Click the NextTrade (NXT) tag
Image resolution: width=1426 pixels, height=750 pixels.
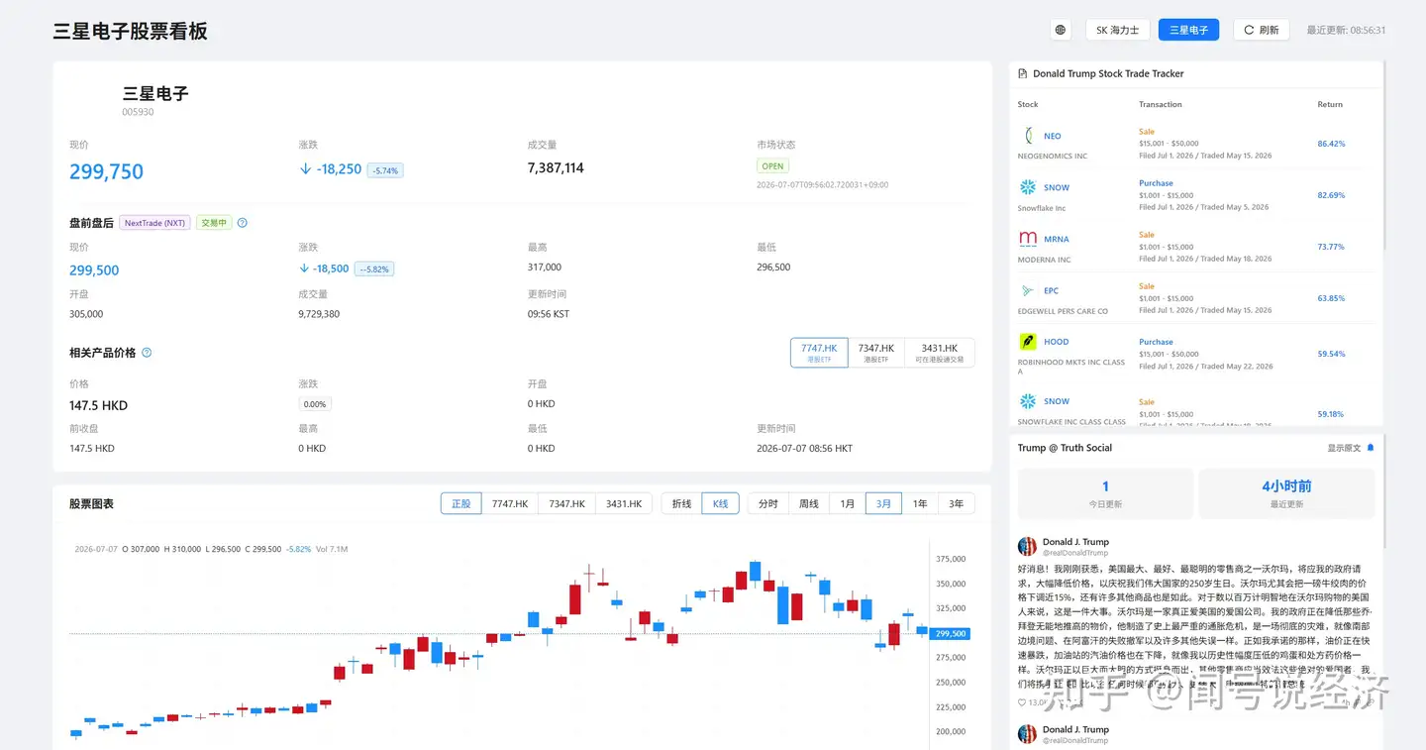point(154,223)
